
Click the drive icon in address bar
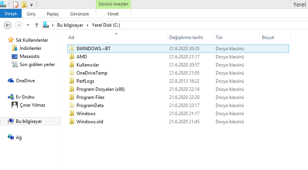(46, 25)
